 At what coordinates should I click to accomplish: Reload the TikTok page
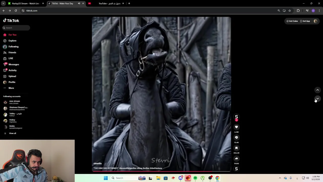pos(16,11)
